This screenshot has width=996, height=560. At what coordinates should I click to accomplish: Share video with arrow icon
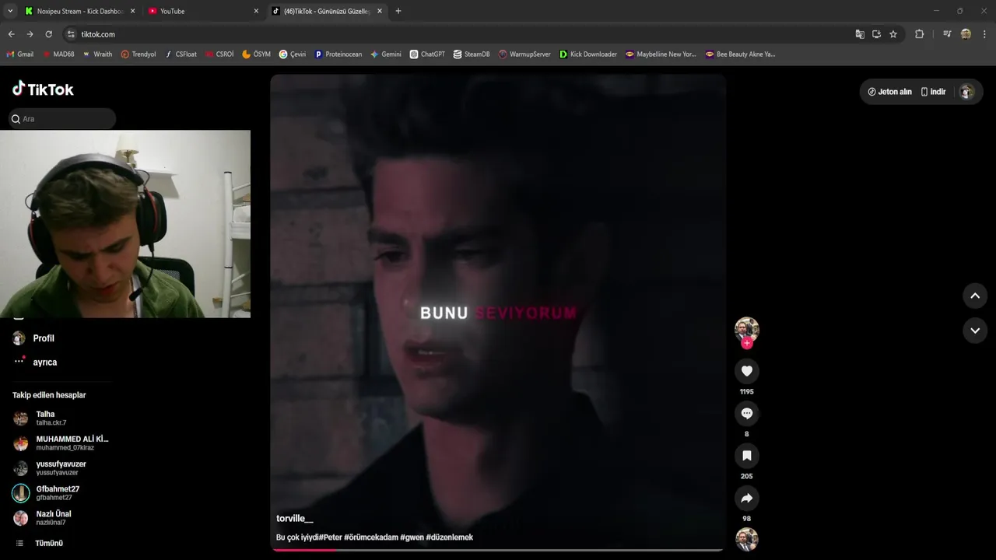pyautogui.click(x=746, y=498)
